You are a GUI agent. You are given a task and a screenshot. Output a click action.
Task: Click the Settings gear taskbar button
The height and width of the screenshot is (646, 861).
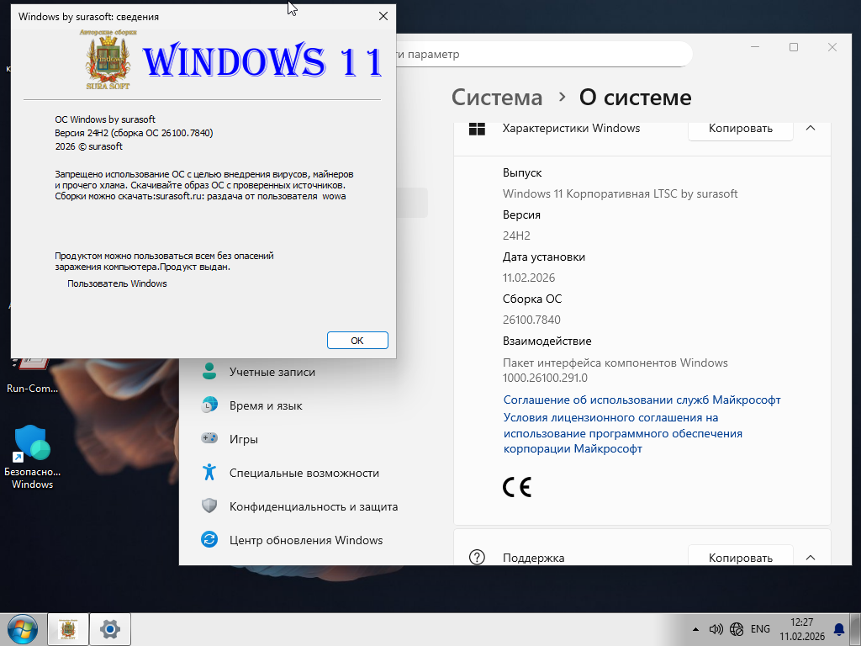110,629
